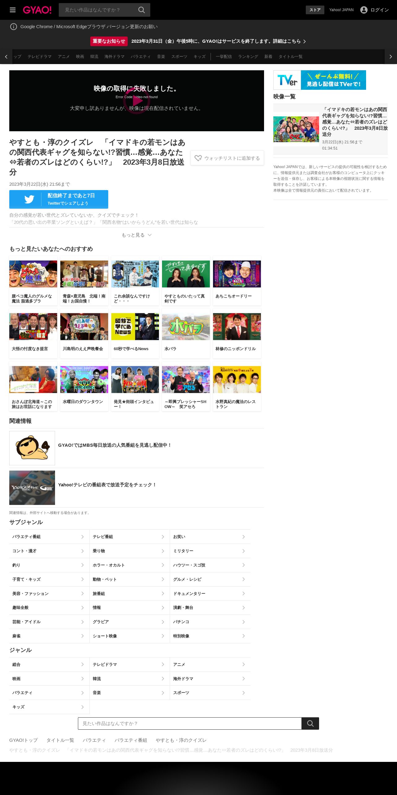
Task: Click the GYAO! logo
Action: (x=37, y=10)
